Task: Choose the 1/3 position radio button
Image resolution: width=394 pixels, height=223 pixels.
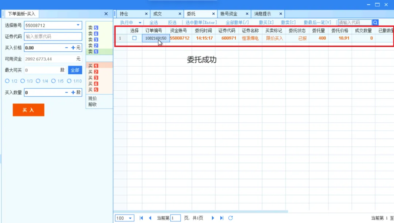Action: 23,81
